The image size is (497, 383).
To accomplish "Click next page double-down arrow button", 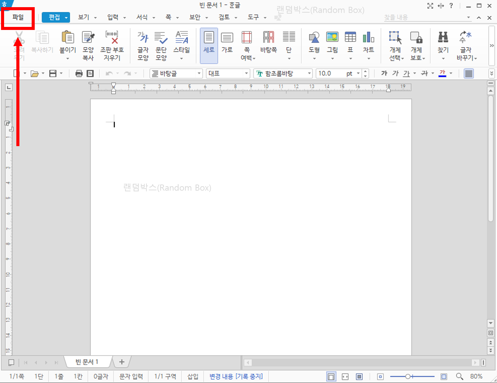I will point(491,350).
